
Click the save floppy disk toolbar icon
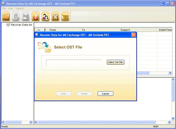pos(26,17)
